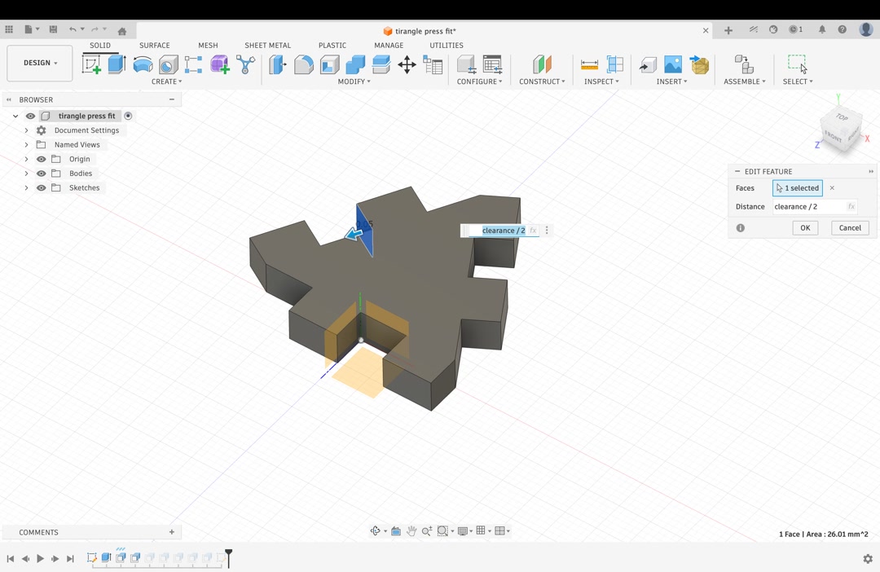Switch to the MESH tab
The image size is (880, 572).
click(208, 45)
